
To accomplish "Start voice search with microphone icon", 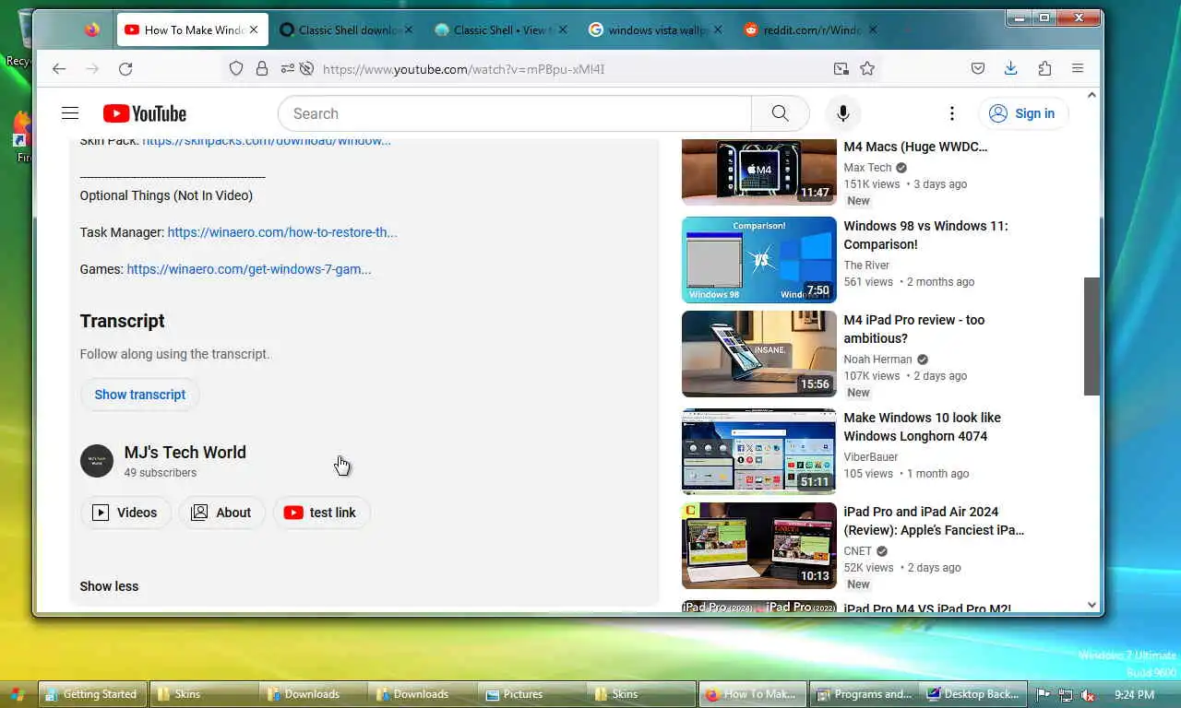I will point(842,113).
